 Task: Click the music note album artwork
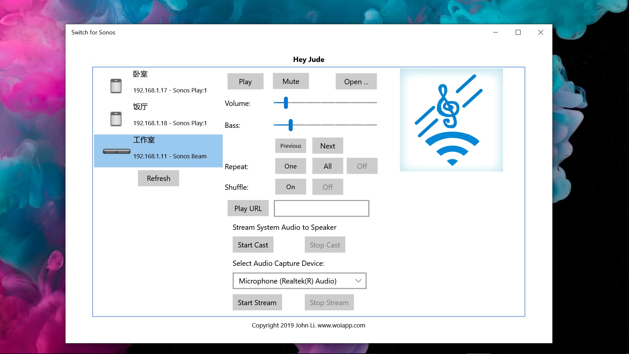[451, 120]
